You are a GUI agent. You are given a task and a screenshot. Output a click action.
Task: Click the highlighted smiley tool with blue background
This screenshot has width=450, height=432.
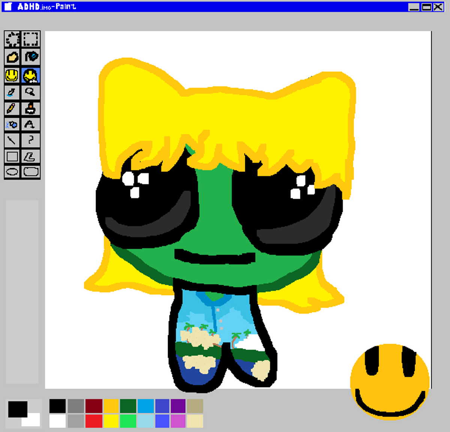tap(31, 75)
